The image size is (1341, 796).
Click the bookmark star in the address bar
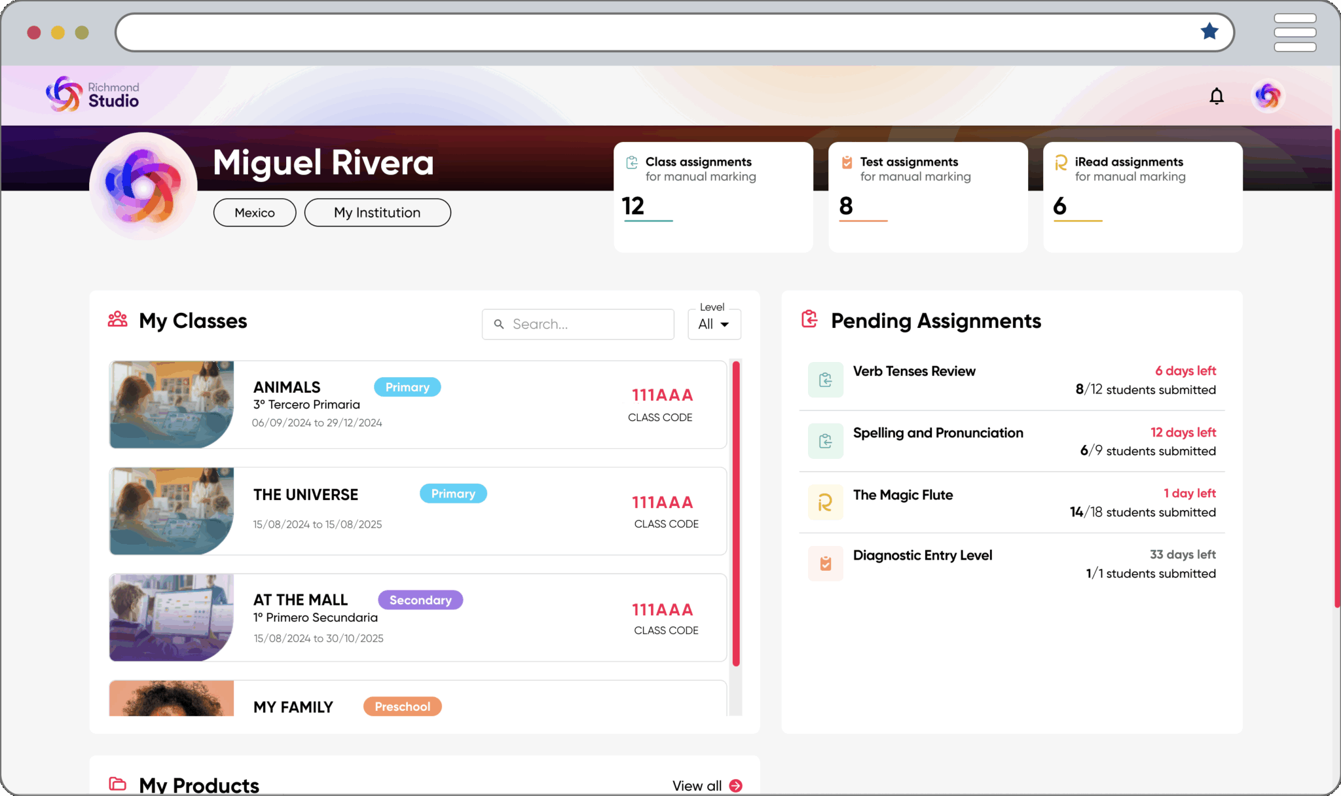[1209, 31]
